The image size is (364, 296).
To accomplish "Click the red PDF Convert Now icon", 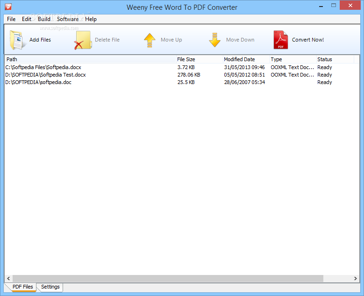I will 281,40.
